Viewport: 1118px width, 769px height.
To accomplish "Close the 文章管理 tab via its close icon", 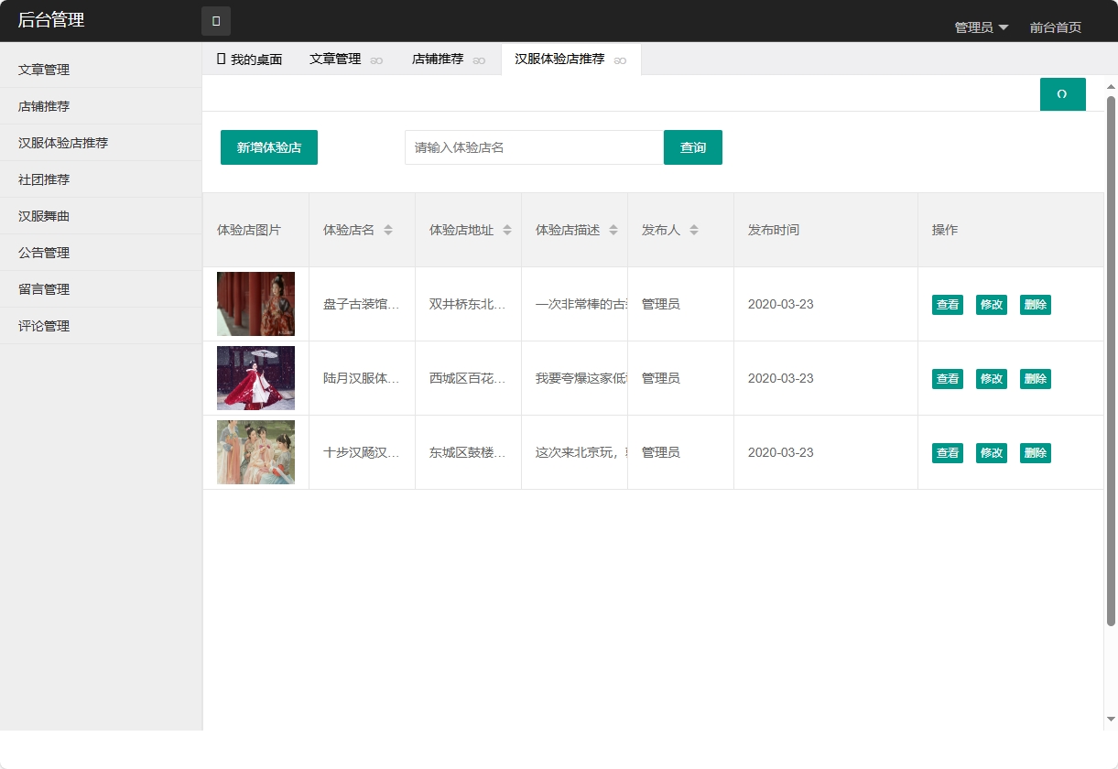I will (375, 60).
